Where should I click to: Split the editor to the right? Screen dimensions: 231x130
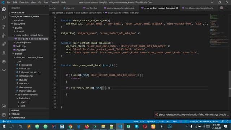point(221,8)
